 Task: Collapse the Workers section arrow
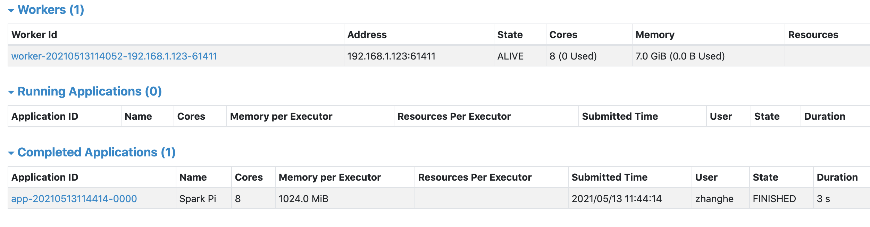[11, 10]
